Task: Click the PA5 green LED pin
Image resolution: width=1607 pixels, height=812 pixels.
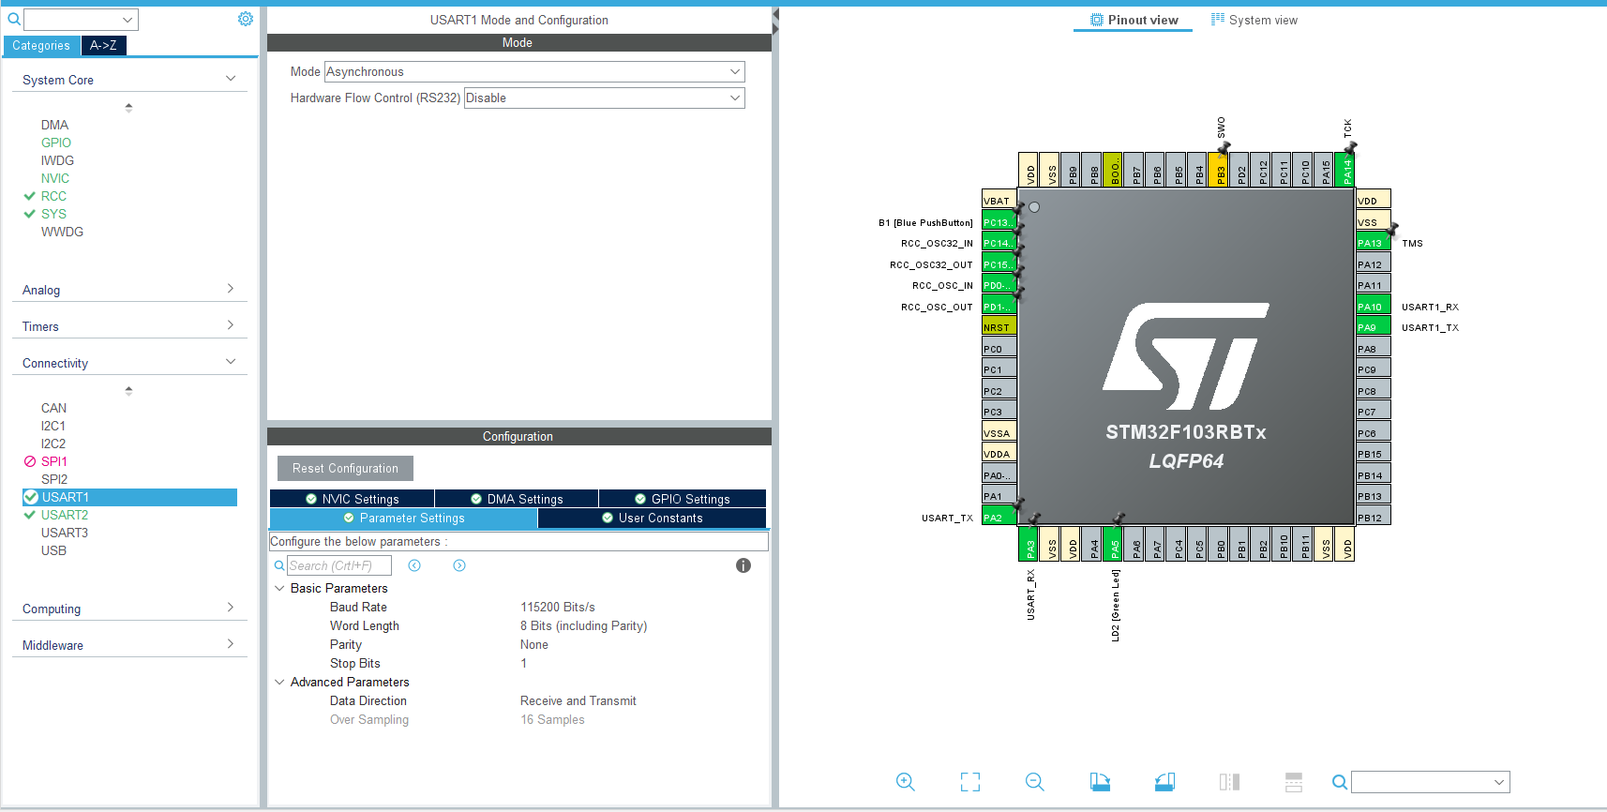Action: click(1113, 545)
